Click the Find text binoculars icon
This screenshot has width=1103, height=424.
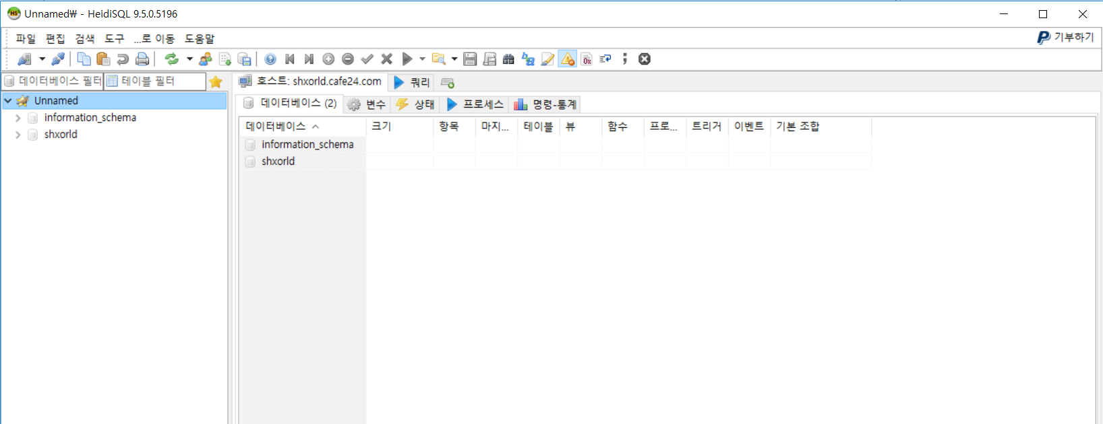(x=509, y=59)
